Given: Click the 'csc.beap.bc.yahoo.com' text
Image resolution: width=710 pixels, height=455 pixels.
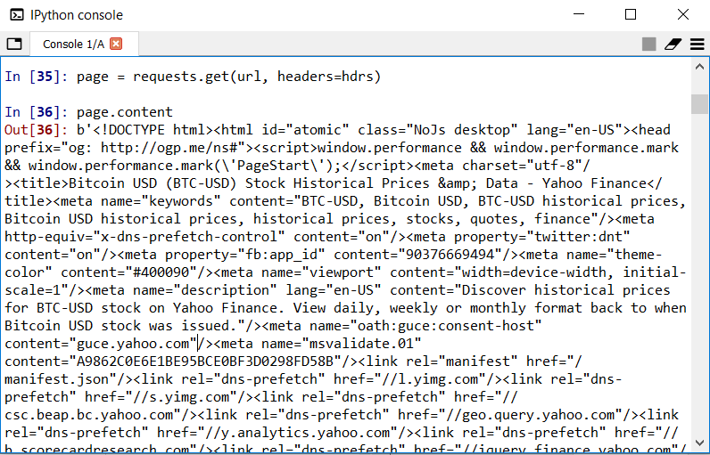Looking at the screenshot, I should [89, 415].
